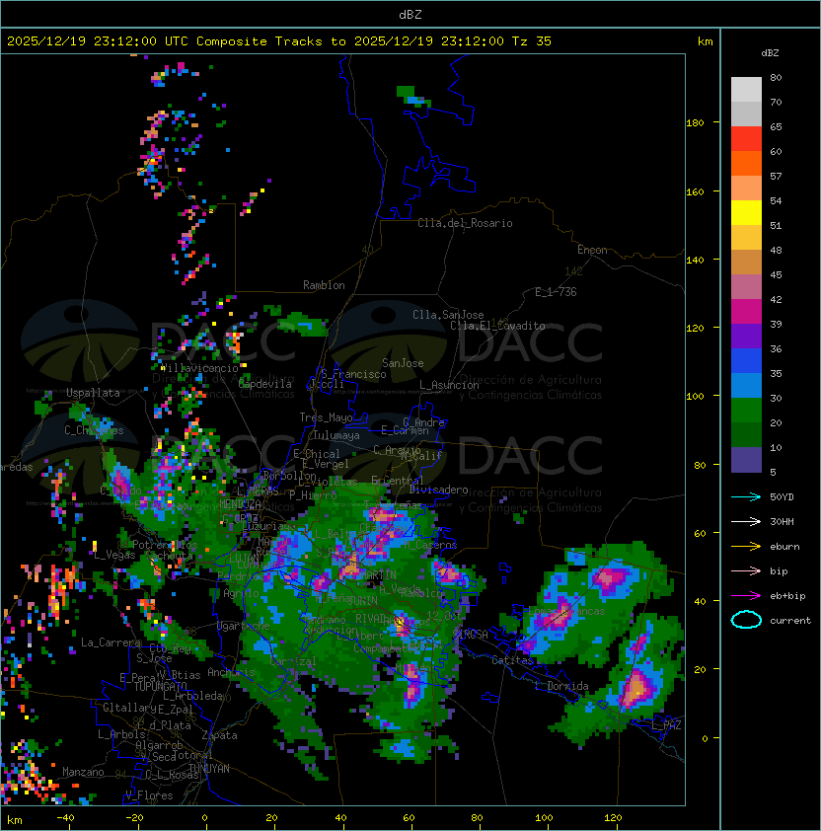Click the magenta eb+bip arrow in legend
This screenshot has width=821, height=831.
point(746,596)
